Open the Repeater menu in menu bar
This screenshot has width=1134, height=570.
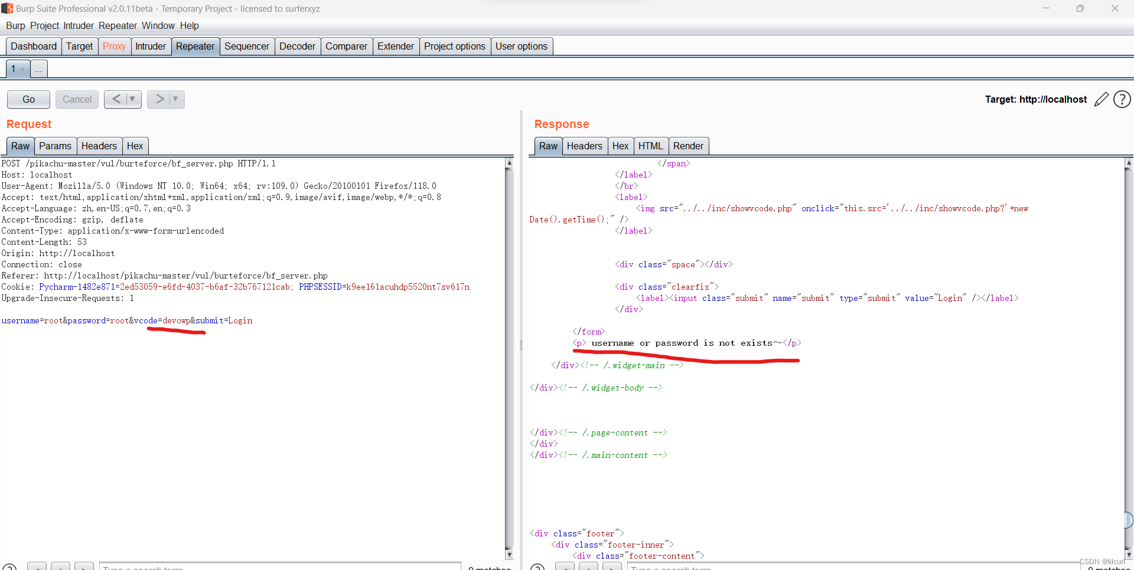pos(118,25)
